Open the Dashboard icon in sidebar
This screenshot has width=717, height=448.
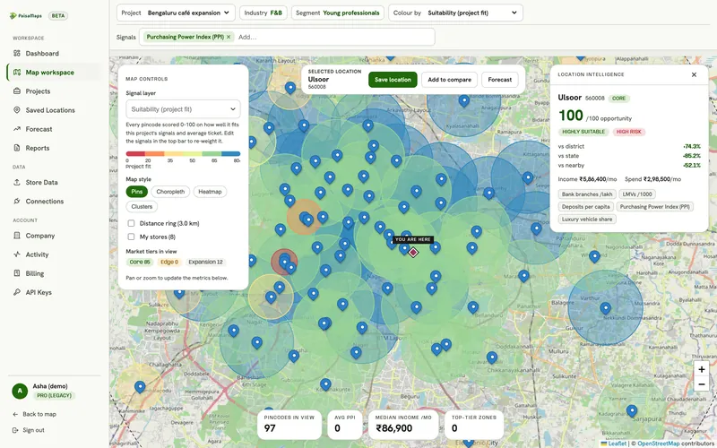pyautogui.click(x=17, y=54)
